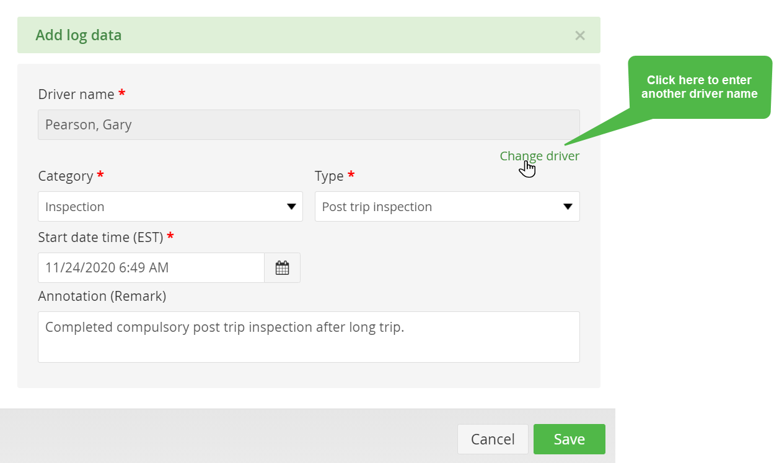Click the Type field label
This screenshot has height=463, width=774.
pyautogui.click(x=329, y=176)
